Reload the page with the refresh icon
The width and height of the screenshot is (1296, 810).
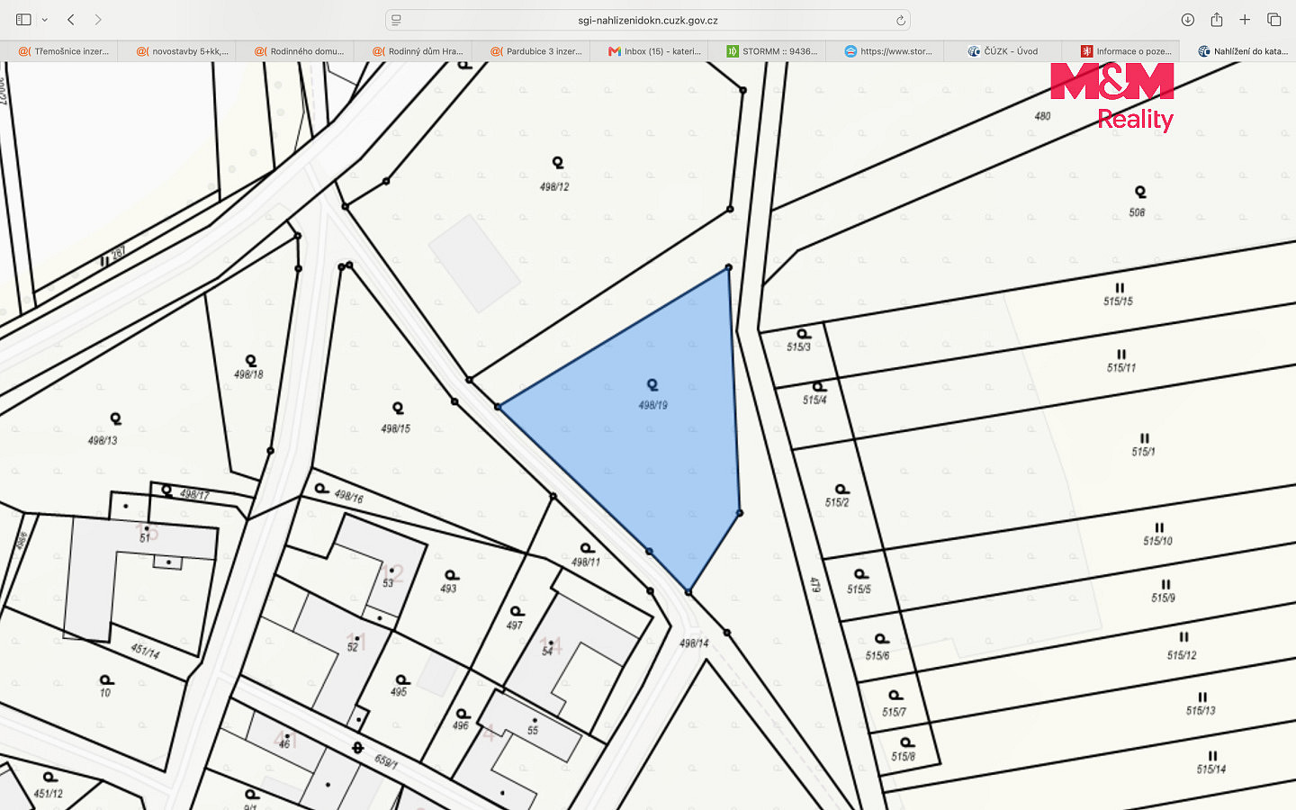point(900,20)
